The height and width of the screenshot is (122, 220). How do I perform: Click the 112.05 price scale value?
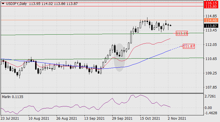(x=211, y=45)
